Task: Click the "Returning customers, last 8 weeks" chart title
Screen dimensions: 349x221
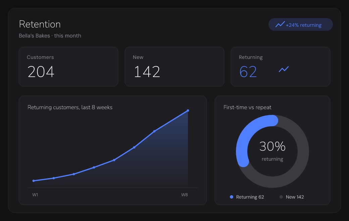Action: [70, 107]
